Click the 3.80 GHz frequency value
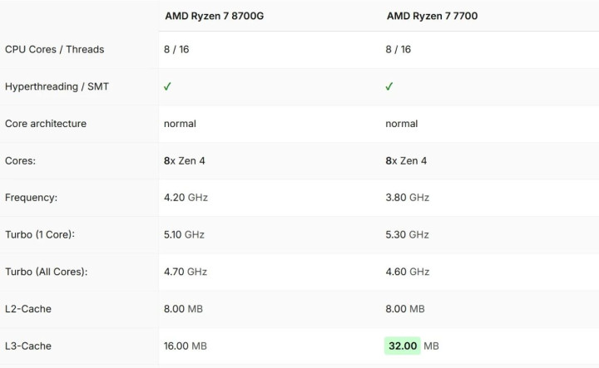The image size is (599, 368). [407, 198]
